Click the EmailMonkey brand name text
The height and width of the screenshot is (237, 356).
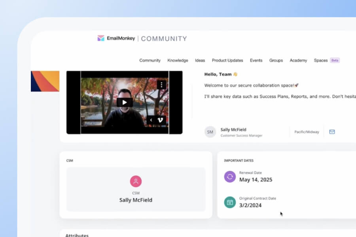click(x=121, y=38)
